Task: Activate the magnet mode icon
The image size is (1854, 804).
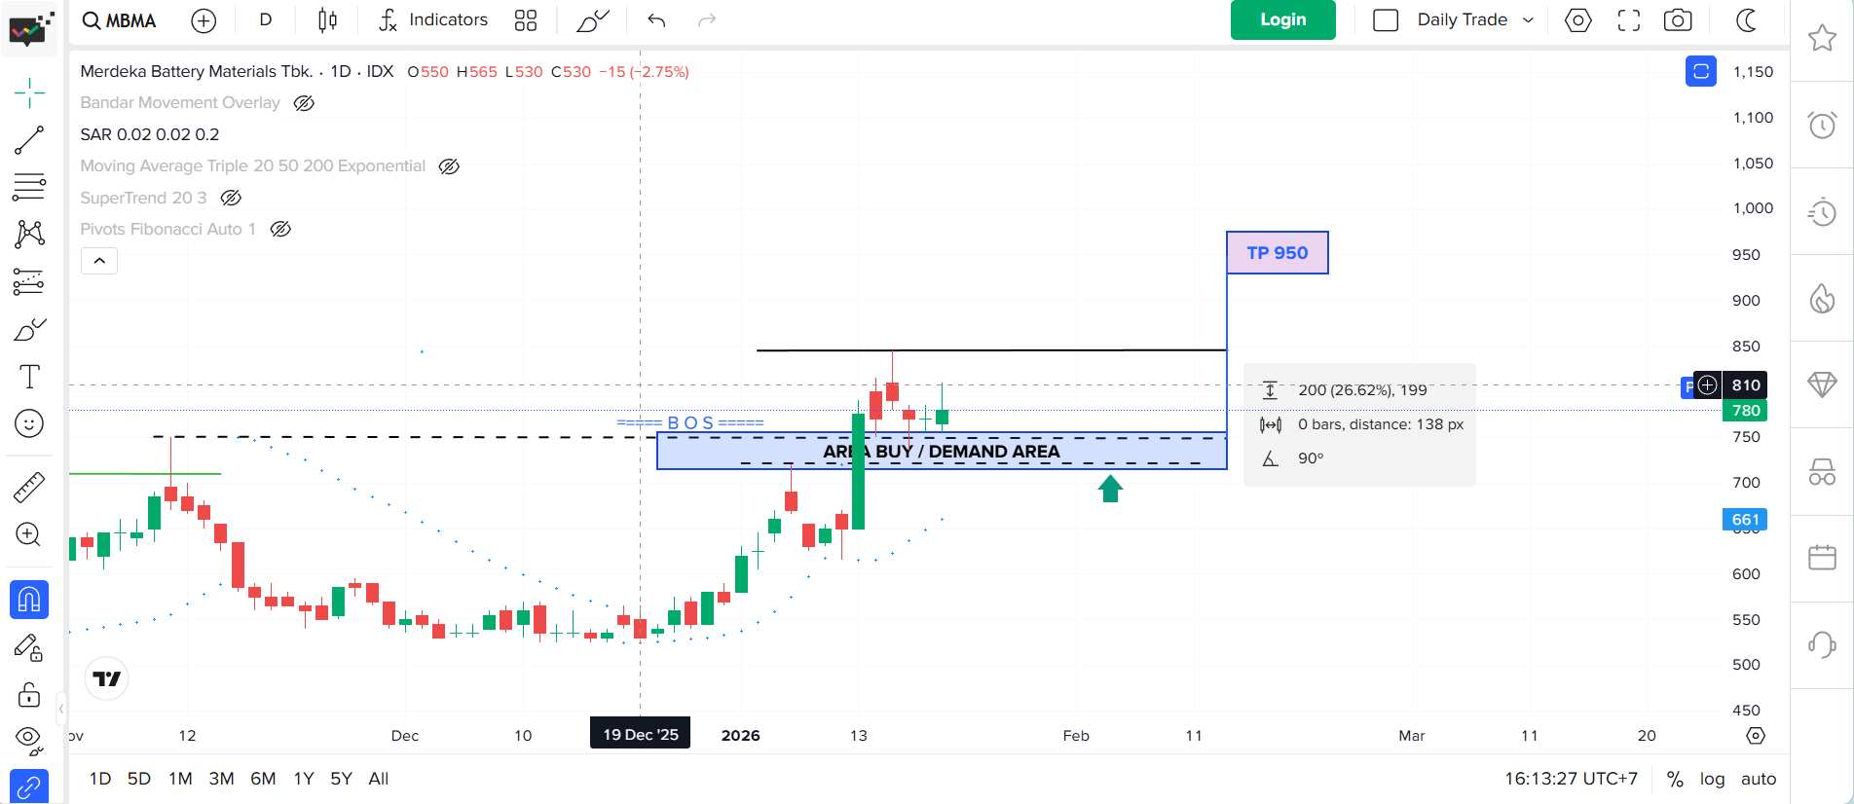Action: click(x=29, y=600)
